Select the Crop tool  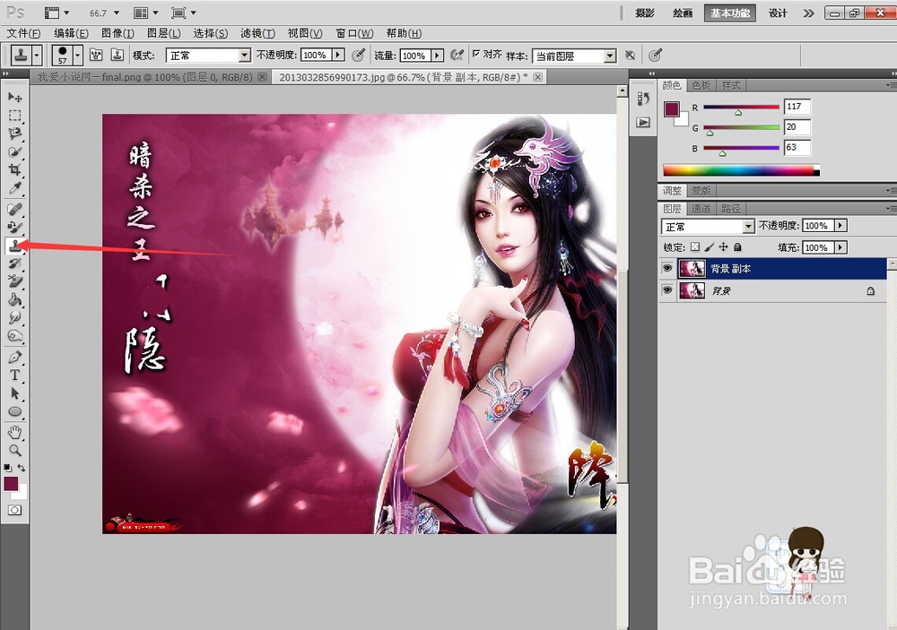point(15,169)
